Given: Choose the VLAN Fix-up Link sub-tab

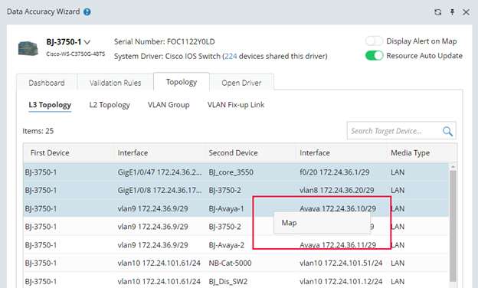Looking at the screenshot, I should [236, 105].
